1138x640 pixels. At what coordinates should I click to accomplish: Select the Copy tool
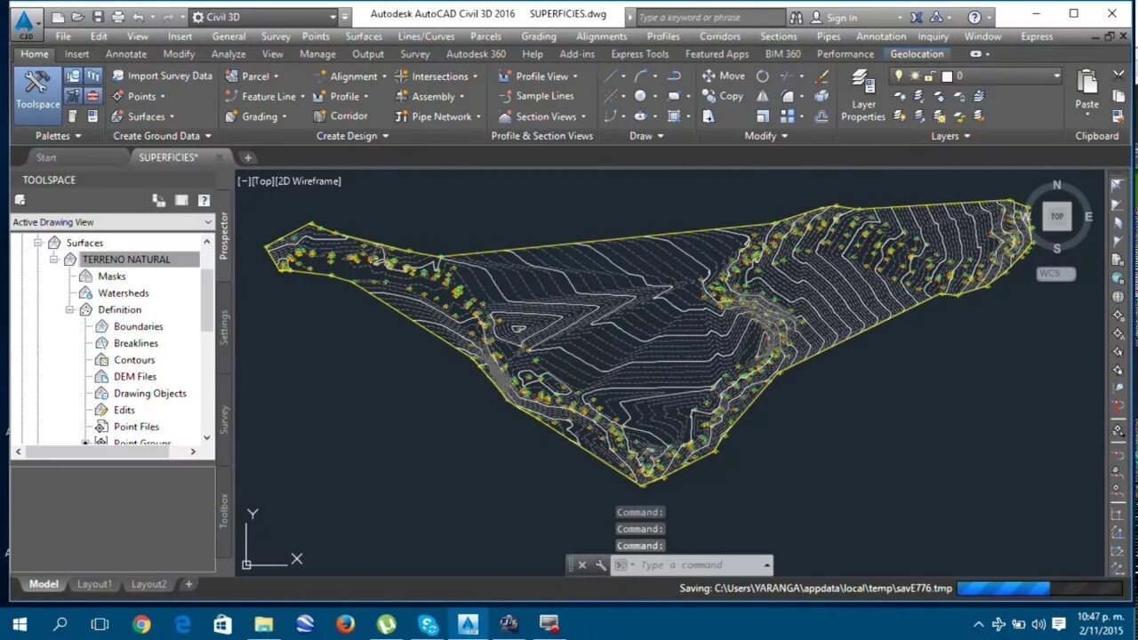[723, 96]
